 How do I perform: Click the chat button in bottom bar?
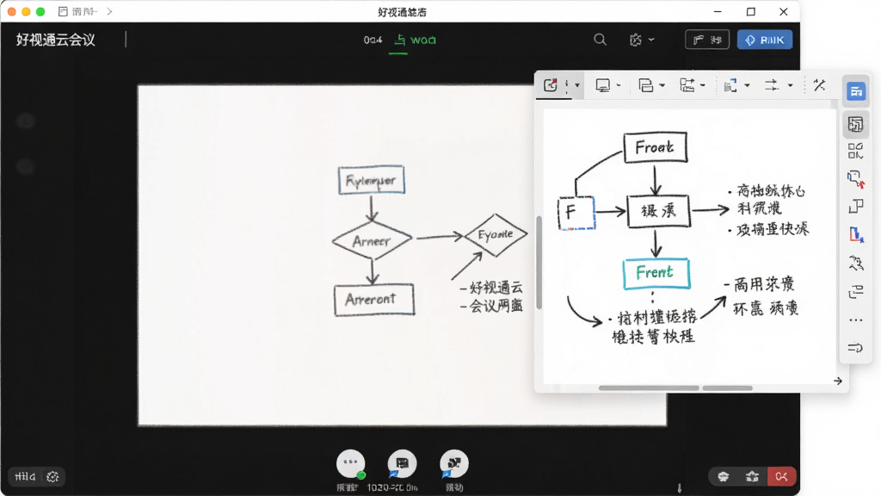click(x=403, y=463)
